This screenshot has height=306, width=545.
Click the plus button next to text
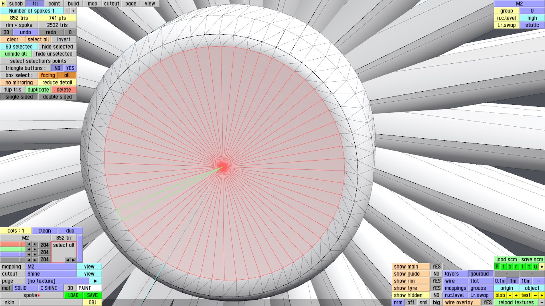coord(541,295)
